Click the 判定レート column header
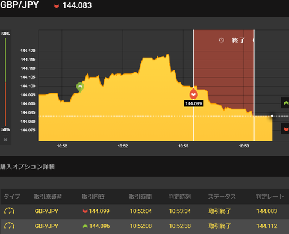Image resolution: width=289 pixels, height=234 pixels. (x=270, y=196)
